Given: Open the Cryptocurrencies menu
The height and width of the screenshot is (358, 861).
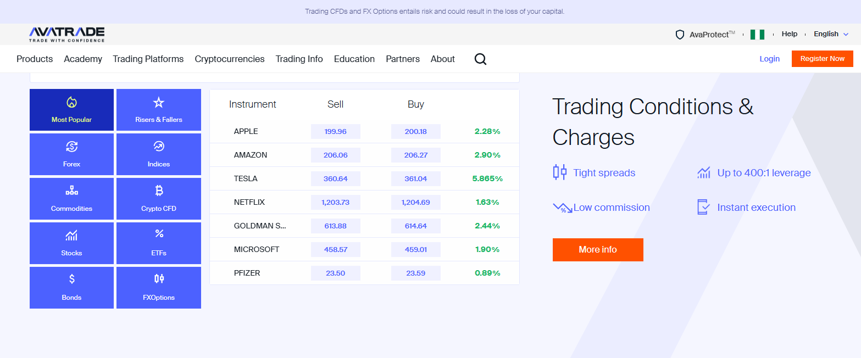Looking at the screenshot, I should pos(230,59).
